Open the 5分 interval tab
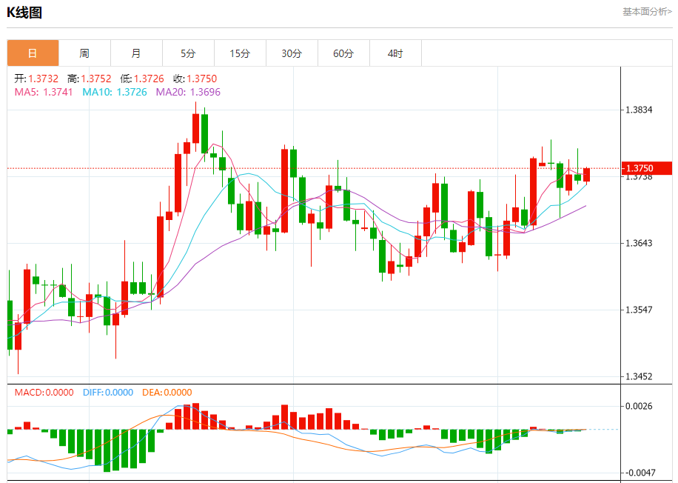The height and width of the screenshot is (483, 678). (x=189, y=53)
